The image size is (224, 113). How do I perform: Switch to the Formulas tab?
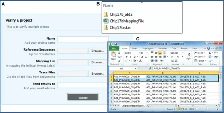point(163,49)
